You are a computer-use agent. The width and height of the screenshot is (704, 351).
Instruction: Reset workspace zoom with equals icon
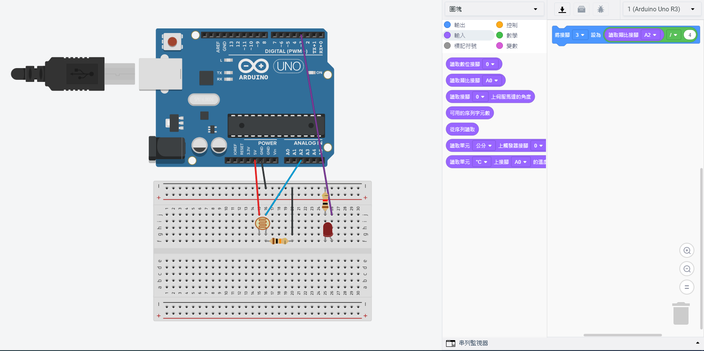pos(687,287)
